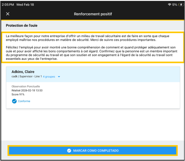This screenshot has height=161, width=185.
Task: Click the Observation Ponctuelle label
Action: tap(25, 87)
